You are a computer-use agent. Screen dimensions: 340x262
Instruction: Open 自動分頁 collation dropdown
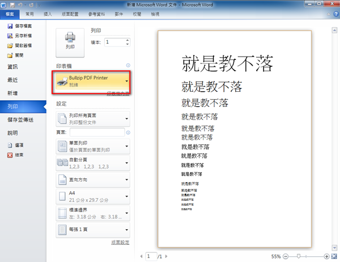(x=93, y=163)
